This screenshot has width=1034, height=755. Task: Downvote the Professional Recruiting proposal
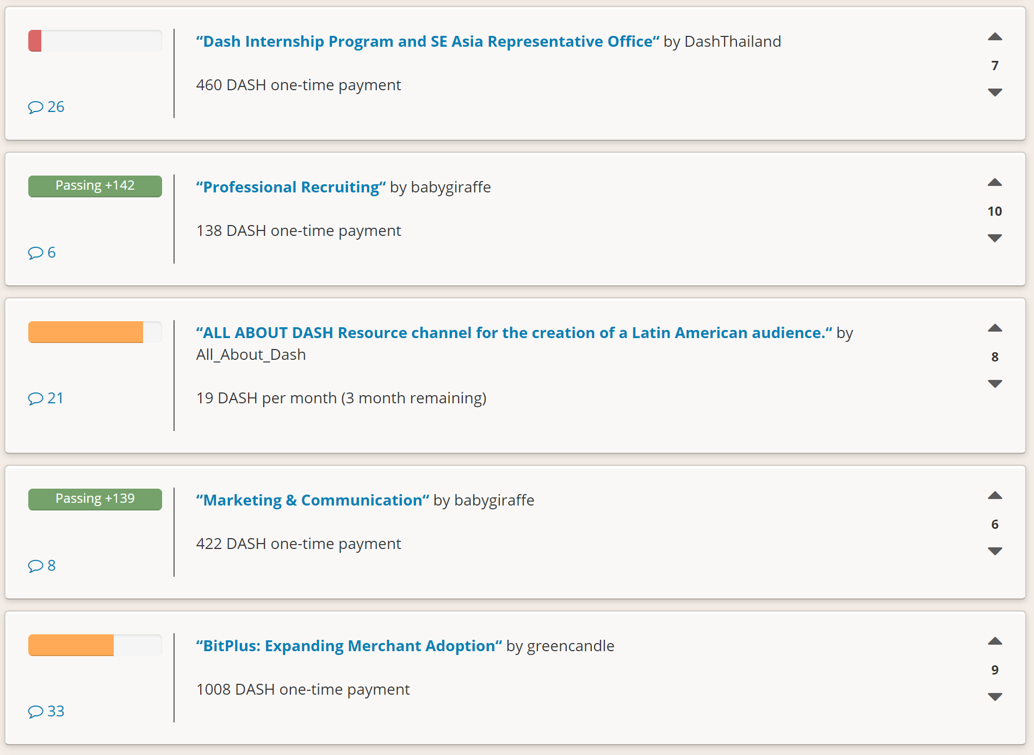(995, 238)
